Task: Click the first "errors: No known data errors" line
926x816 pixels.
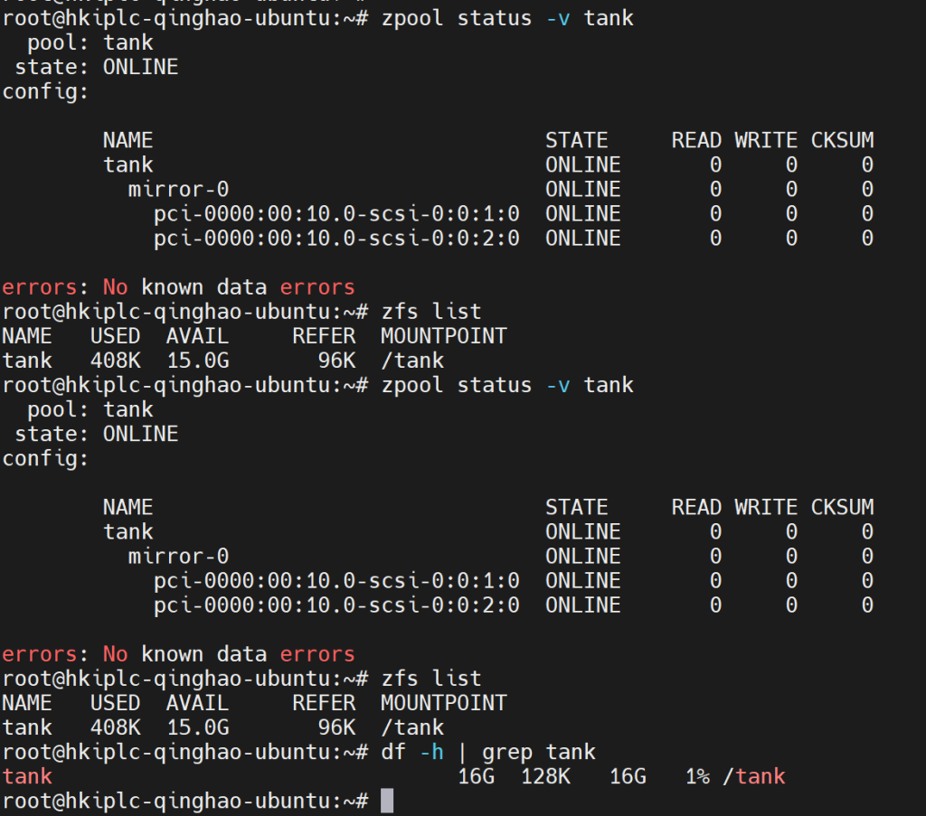Action: coord(178,287)
